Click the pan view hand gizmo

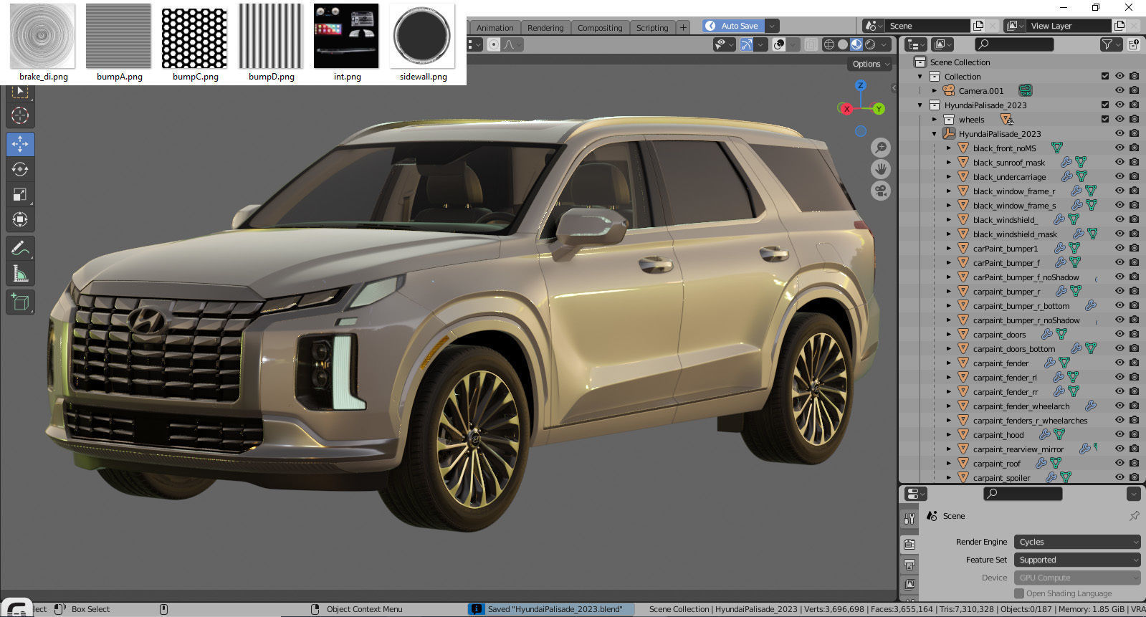click(x=881, y=169)
